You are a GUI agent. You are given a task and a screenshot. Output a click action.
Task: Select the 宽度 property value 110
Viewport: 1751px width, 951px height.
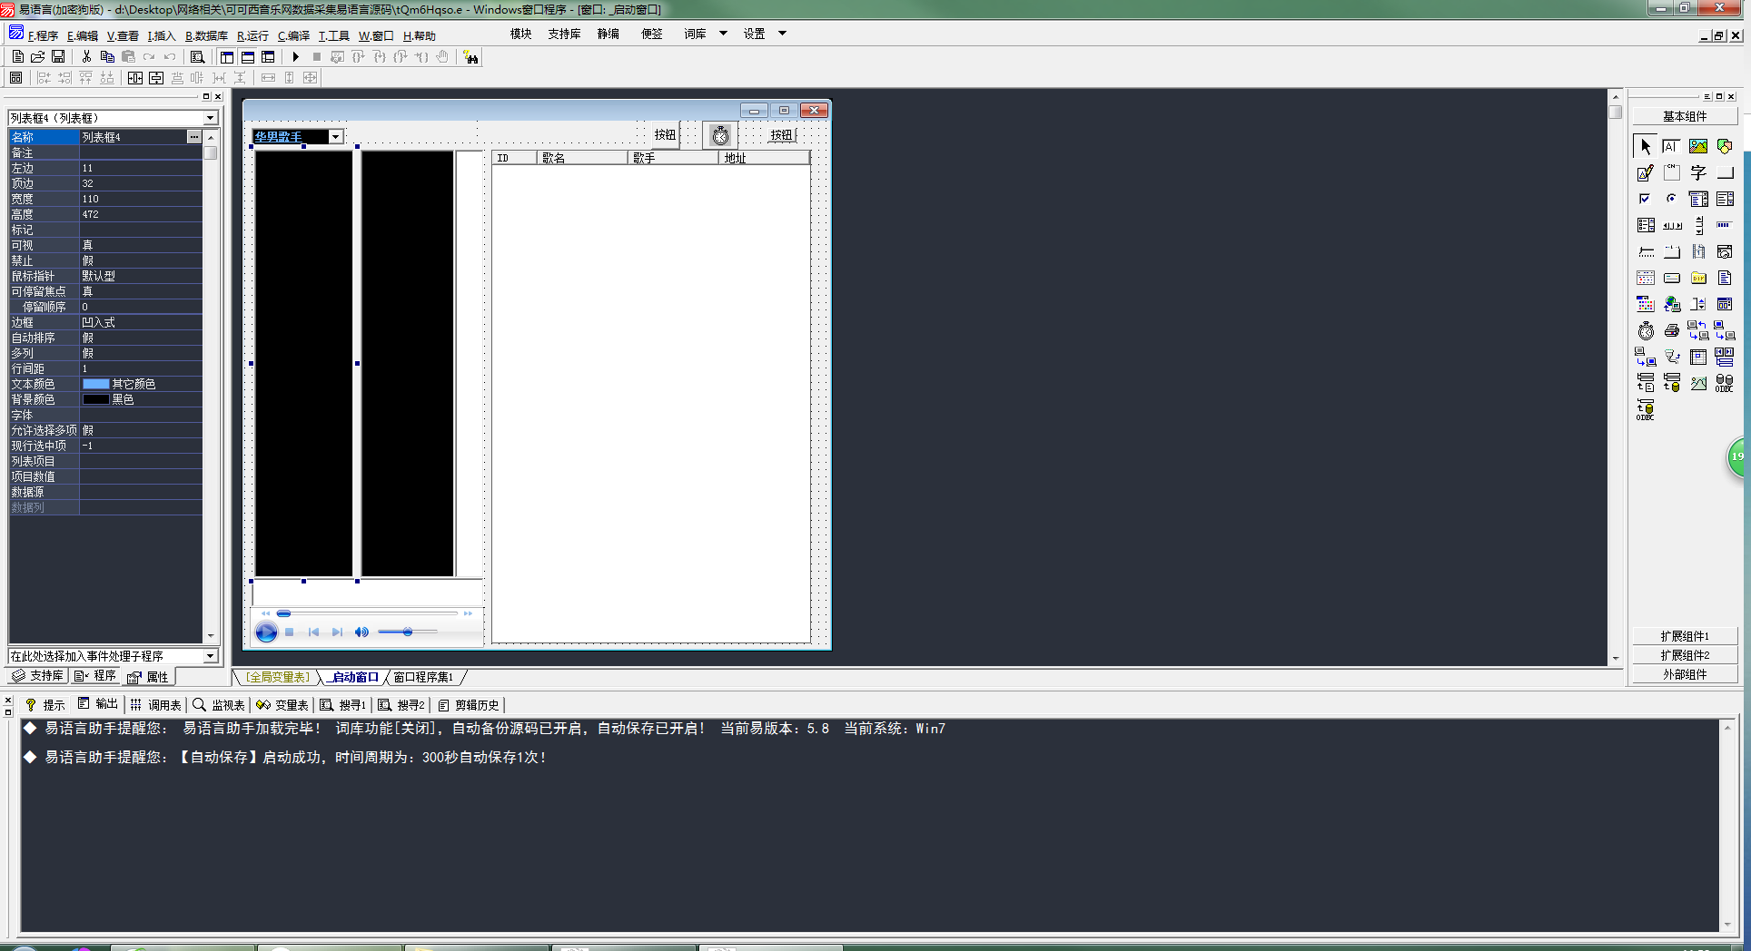pos(141,199)
